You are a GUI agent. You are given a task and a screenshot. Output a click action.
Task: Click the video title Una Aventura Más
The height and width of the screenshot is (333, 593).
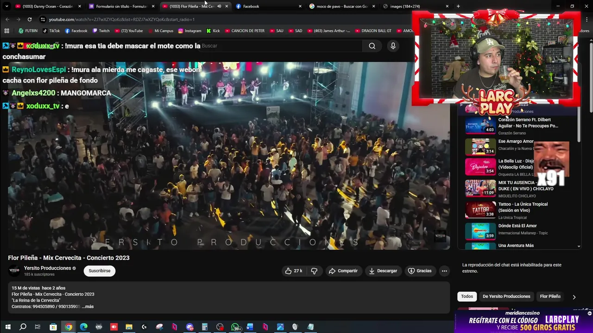[x=516, y=246]
